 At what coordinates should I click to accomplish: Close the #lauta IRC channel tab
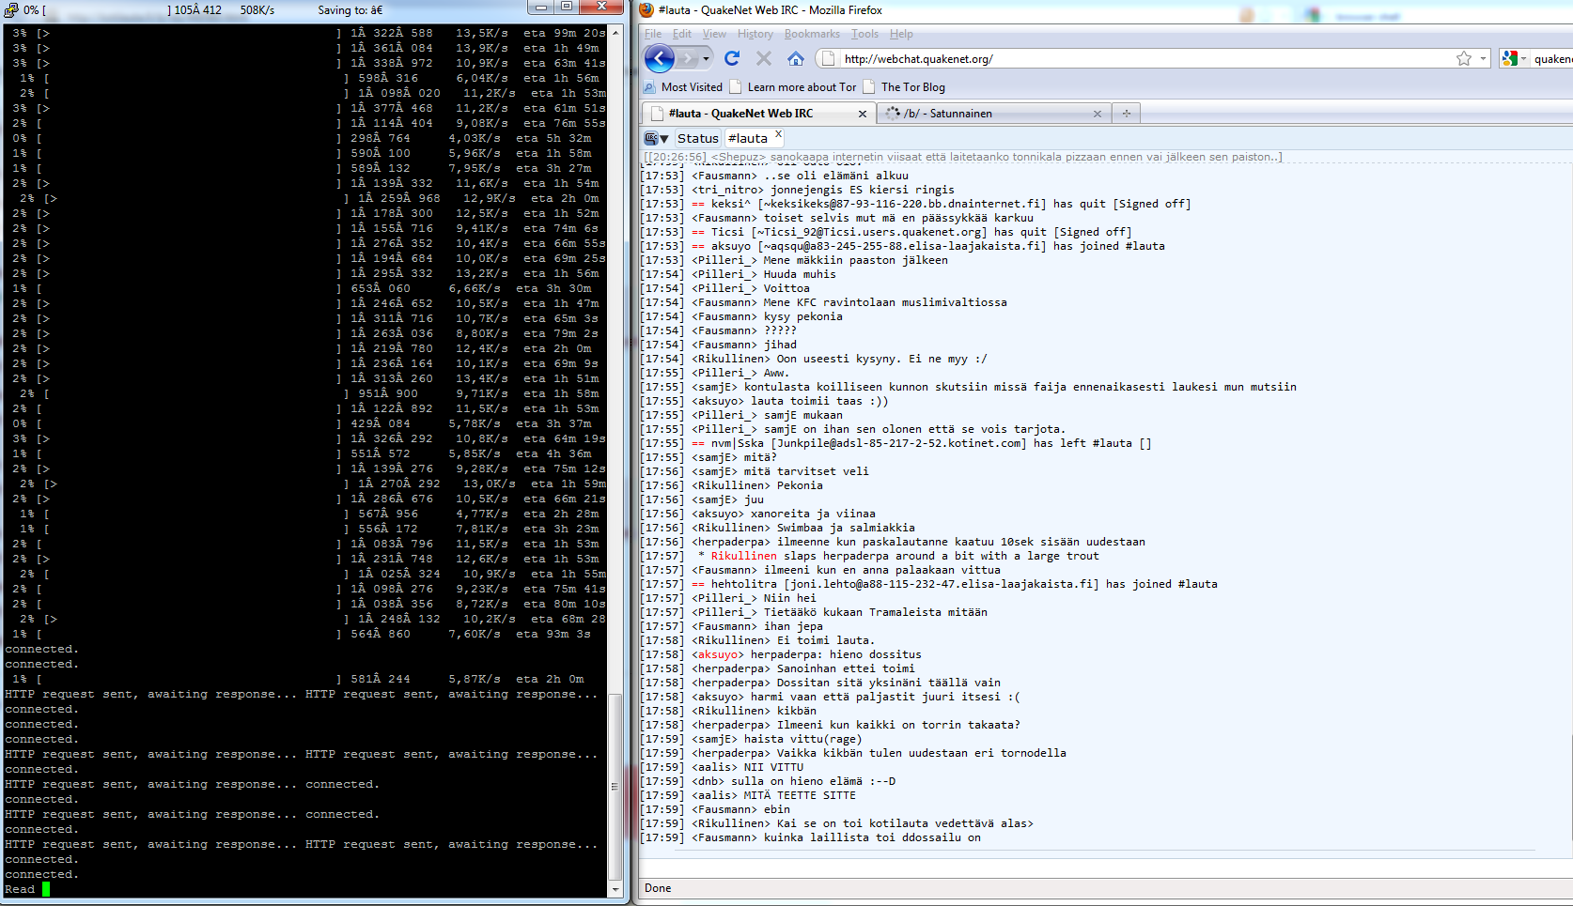coord(778,134)
